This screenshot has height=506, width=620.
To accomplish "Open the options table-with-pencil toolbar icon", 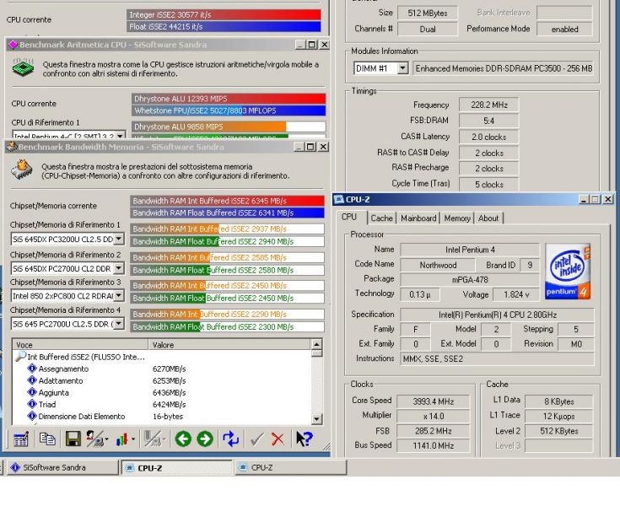I will (20, 439).
